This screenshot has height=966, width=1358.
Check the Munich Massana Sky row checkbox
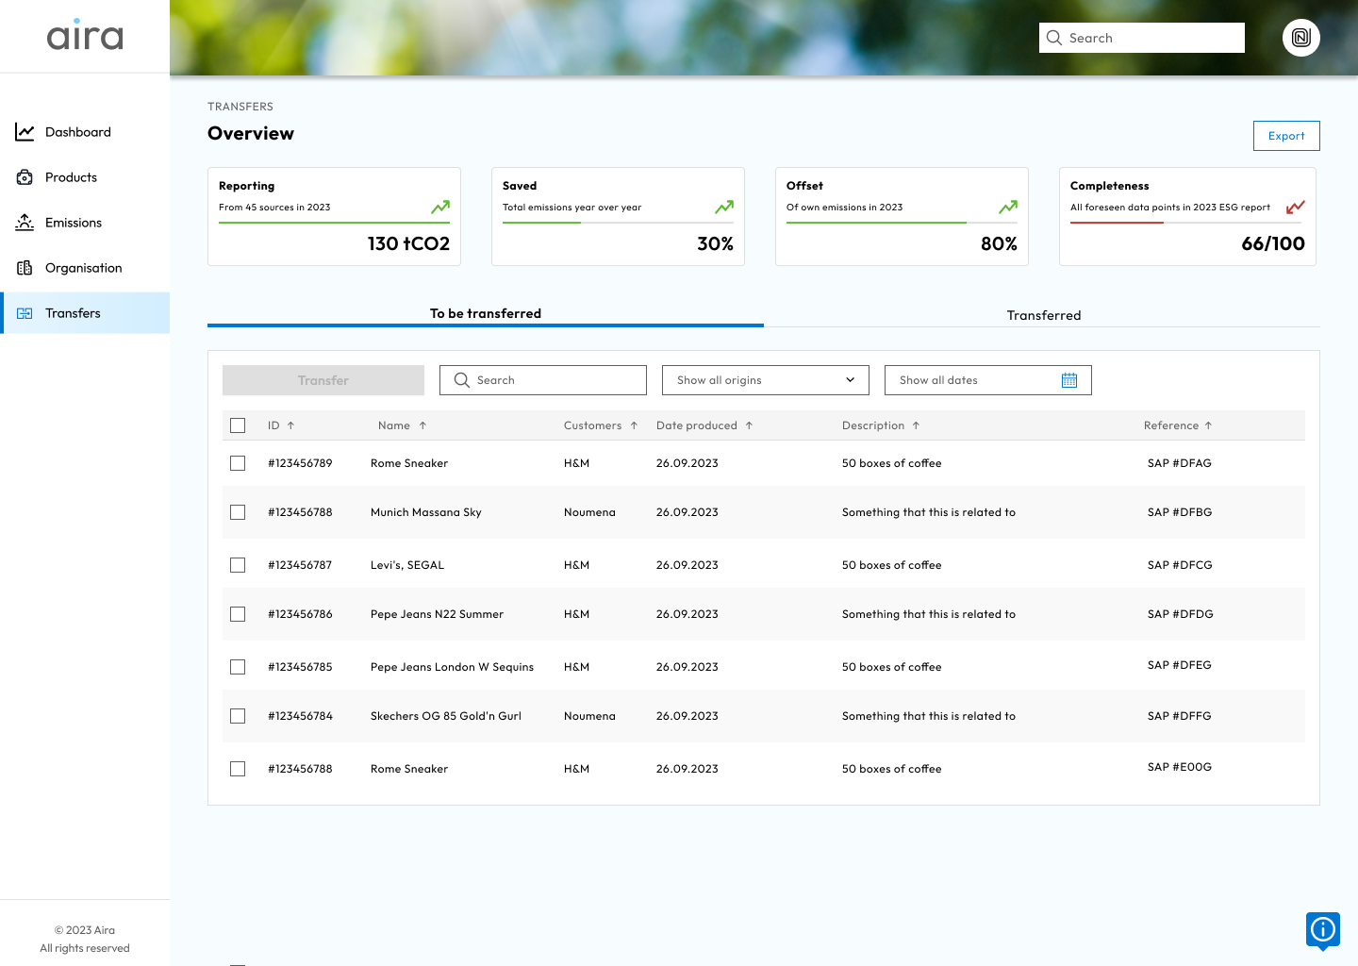coord(238,512)
